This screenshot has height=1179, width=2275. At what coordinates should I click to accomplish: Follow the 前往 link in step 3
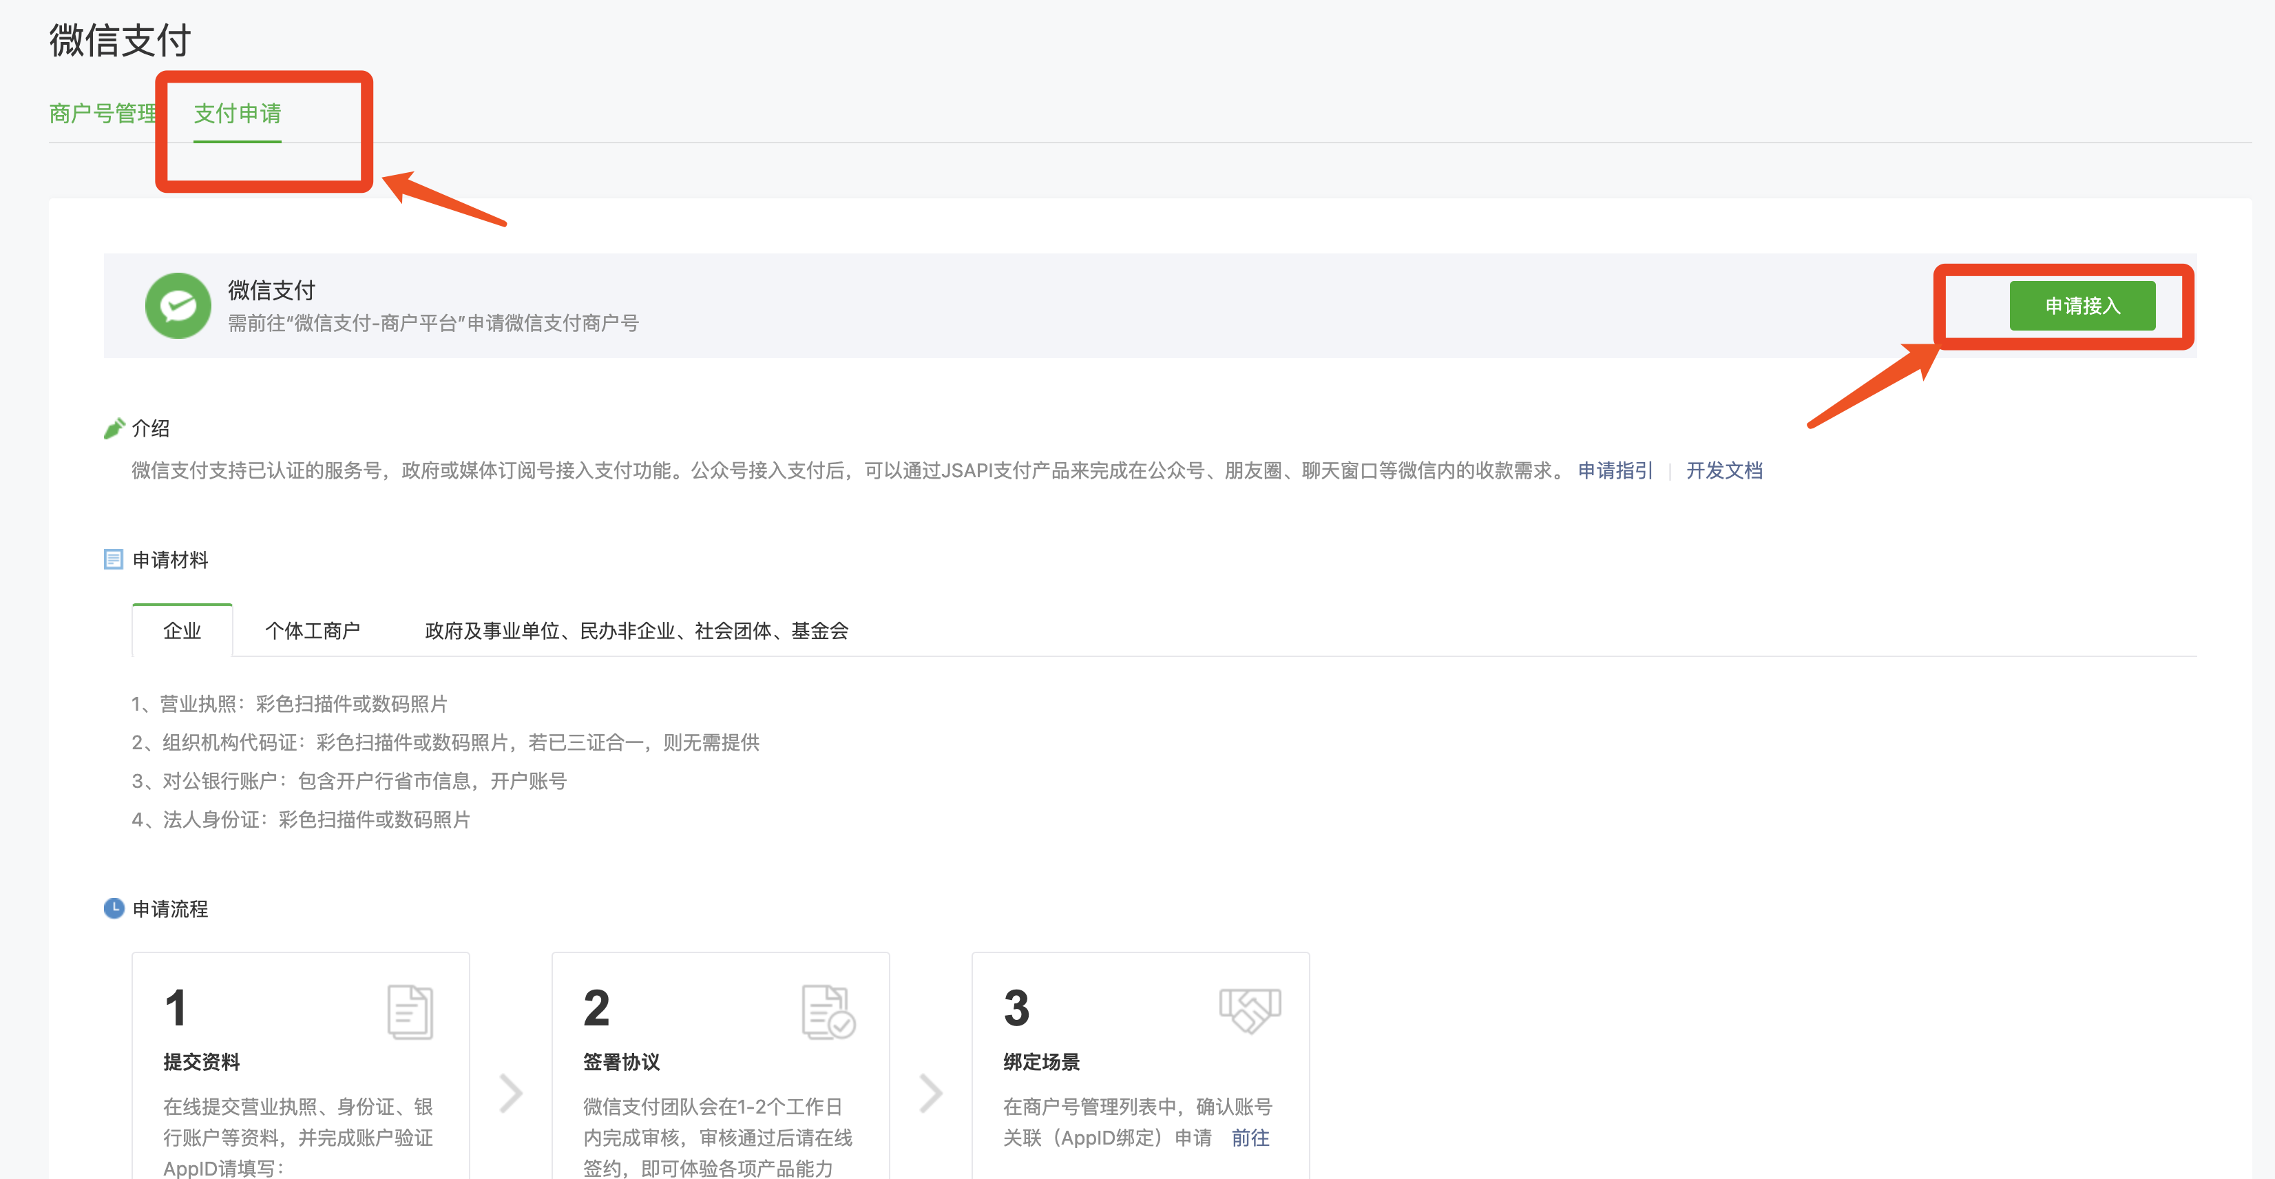click(1250, 1138)
